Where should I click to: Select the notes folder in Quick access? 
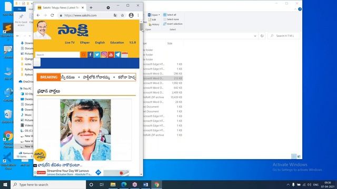click(26, 64)
